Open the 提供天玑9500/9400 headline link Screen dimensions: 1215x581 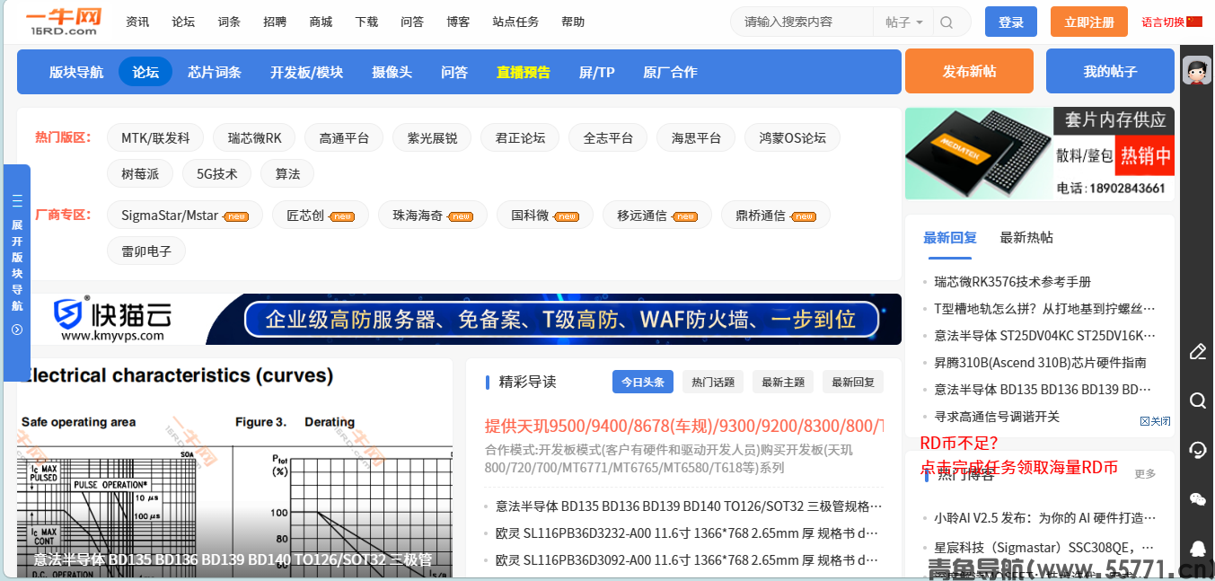(683, 426)
